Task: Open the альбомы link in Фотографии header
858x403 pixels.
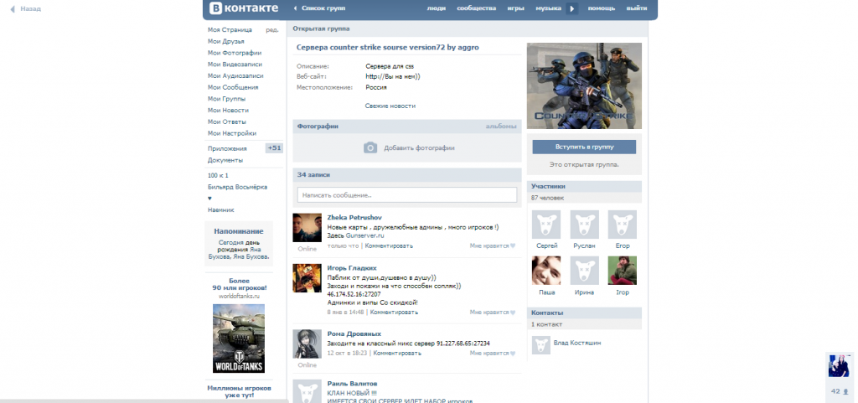Action: click(x=501, y=127)
